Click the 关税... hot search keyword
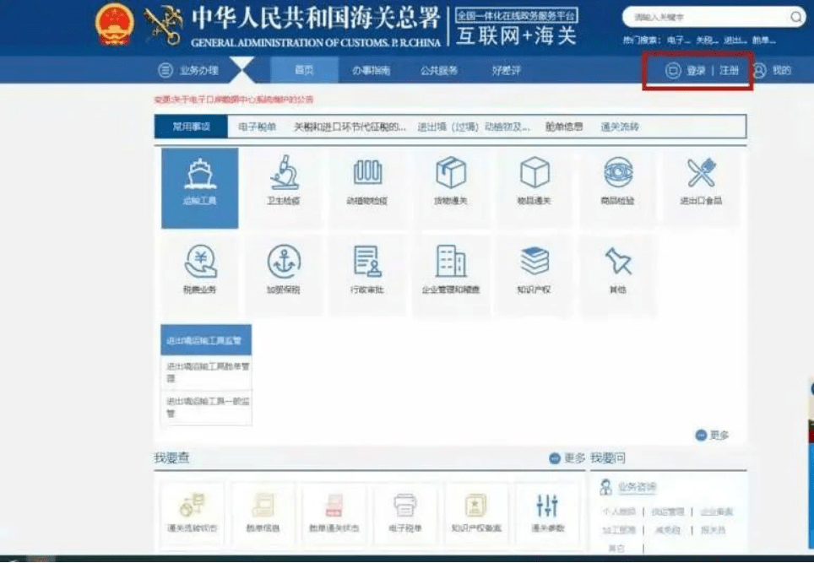Screen dimensions: 814x563 pyautogui.click(x=707, y=40)
